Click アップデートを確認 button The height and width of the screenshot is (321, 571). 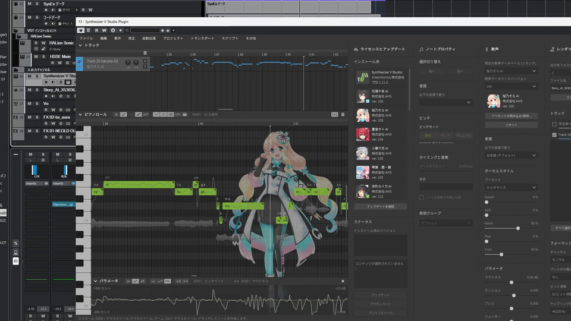point(381,206)
